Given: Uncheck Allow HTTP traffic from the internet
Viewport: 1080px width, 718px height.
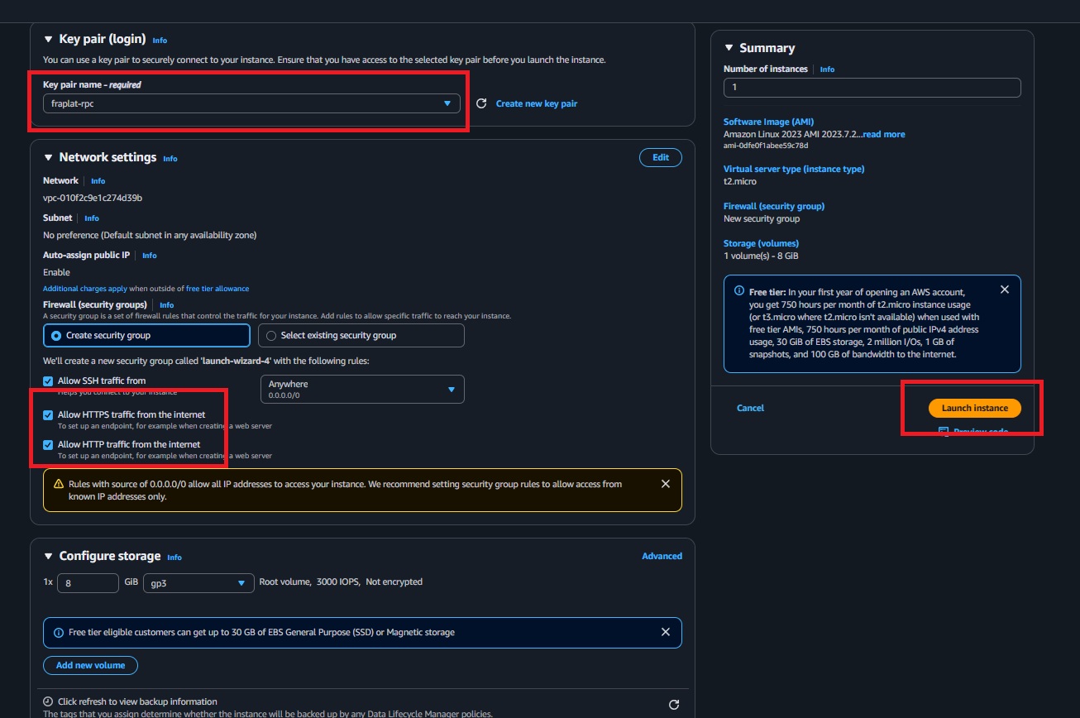Looking at the screenshot, I should coord(47,444).
